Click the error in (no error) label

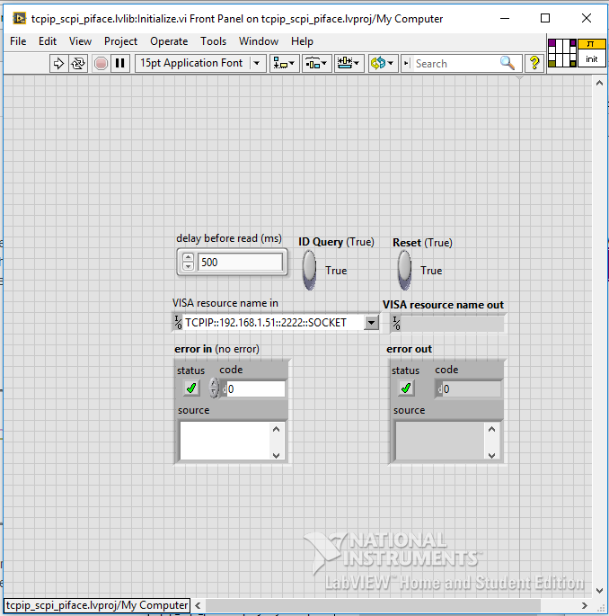click(216, 349)
